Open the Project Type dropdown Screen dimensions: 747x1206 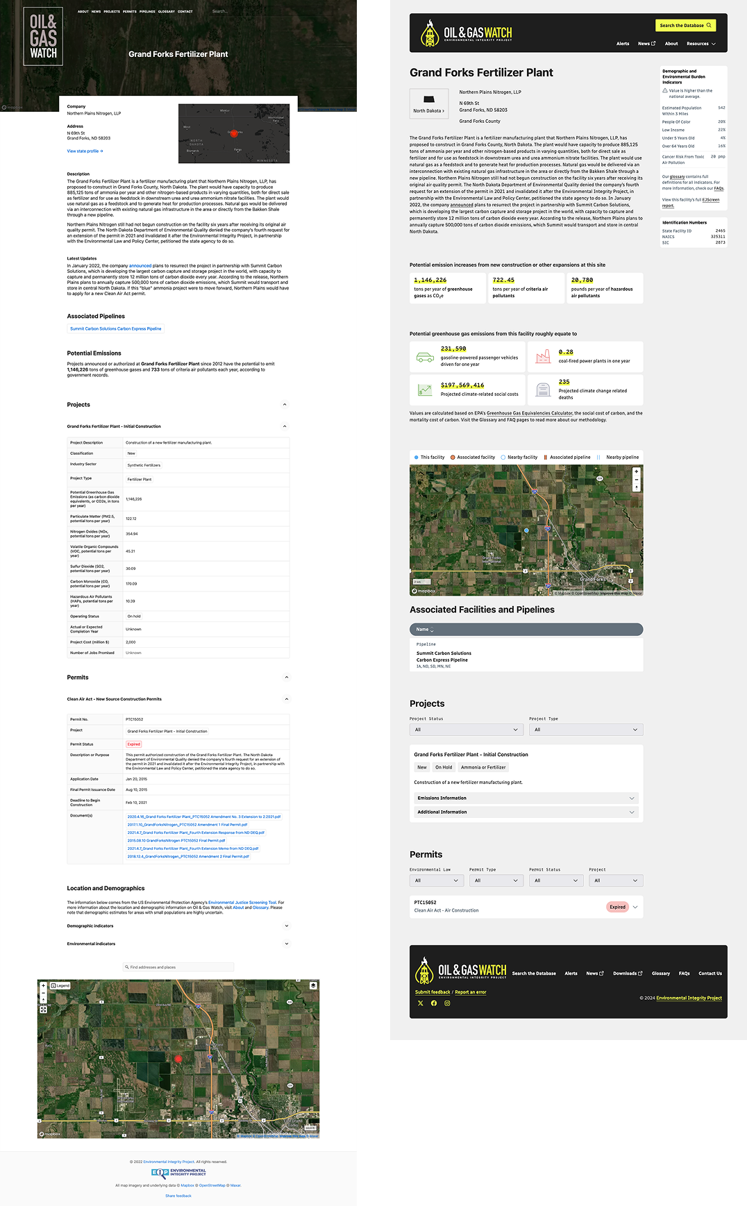click(x=586, y=730)
